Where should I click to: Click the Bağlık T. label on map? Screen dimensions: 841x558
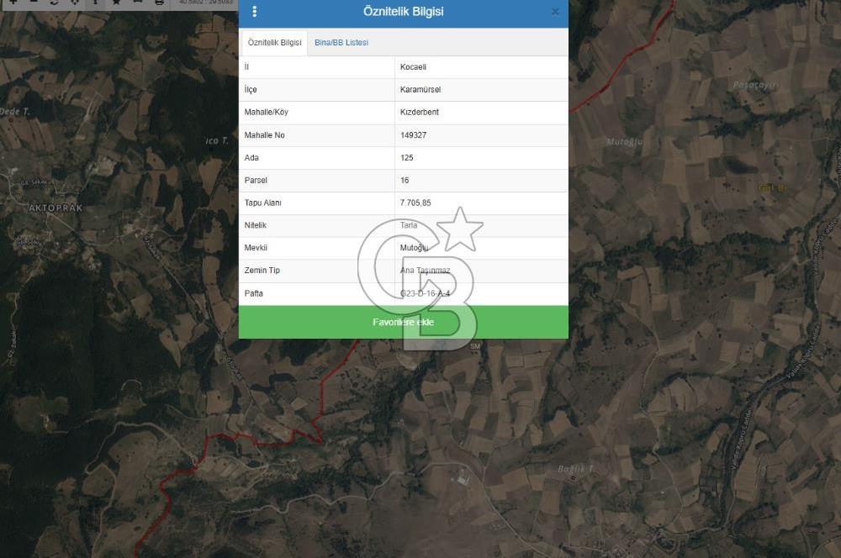tap(575, 469)
